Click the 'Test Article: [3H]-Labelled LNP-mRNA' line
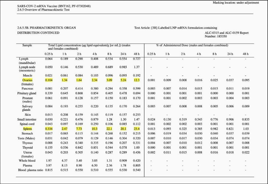Image resolution: width=268 pixels, height=184 pixels. (175, 27)
